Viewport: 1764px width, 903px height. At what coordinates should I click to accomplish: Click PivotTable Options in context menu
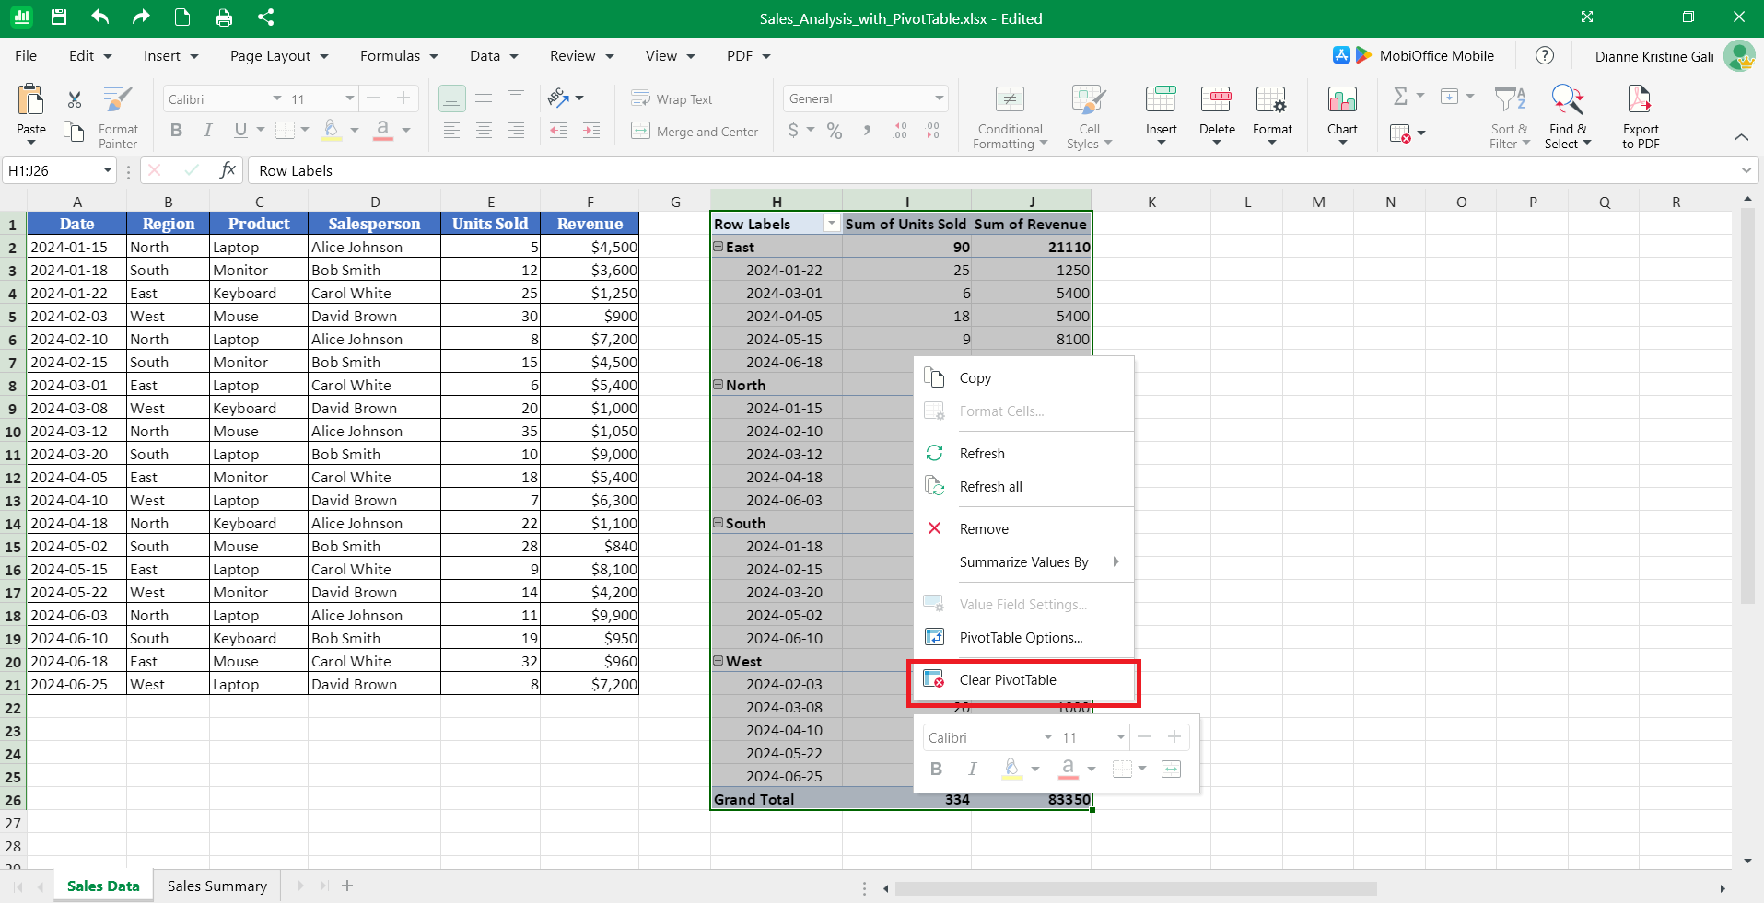pyautogui.click(x=1021, y=638)
